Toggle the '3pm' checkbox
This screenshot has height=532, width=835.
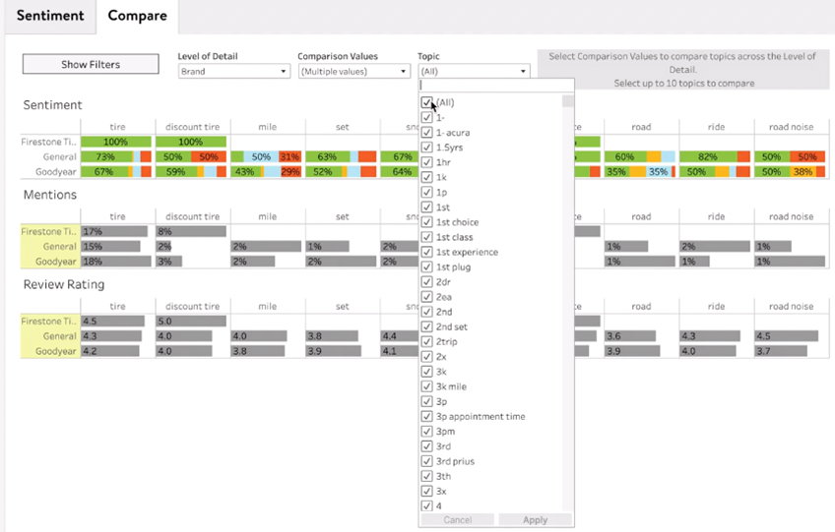[x=426, y=431]
